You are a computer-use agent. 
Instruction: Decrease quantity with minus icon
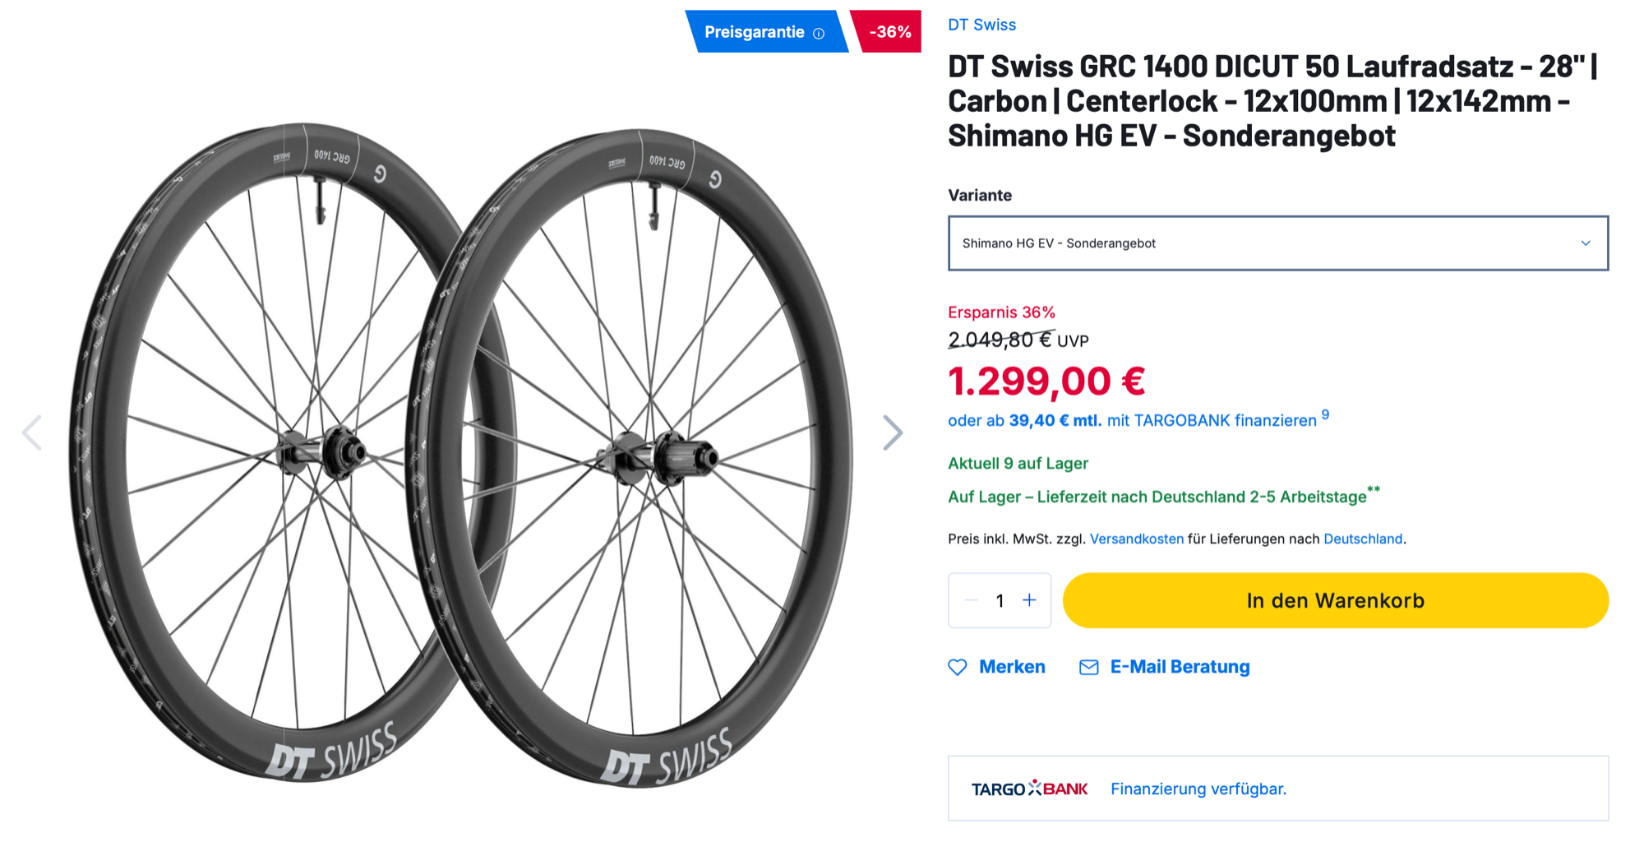point(971,600)
